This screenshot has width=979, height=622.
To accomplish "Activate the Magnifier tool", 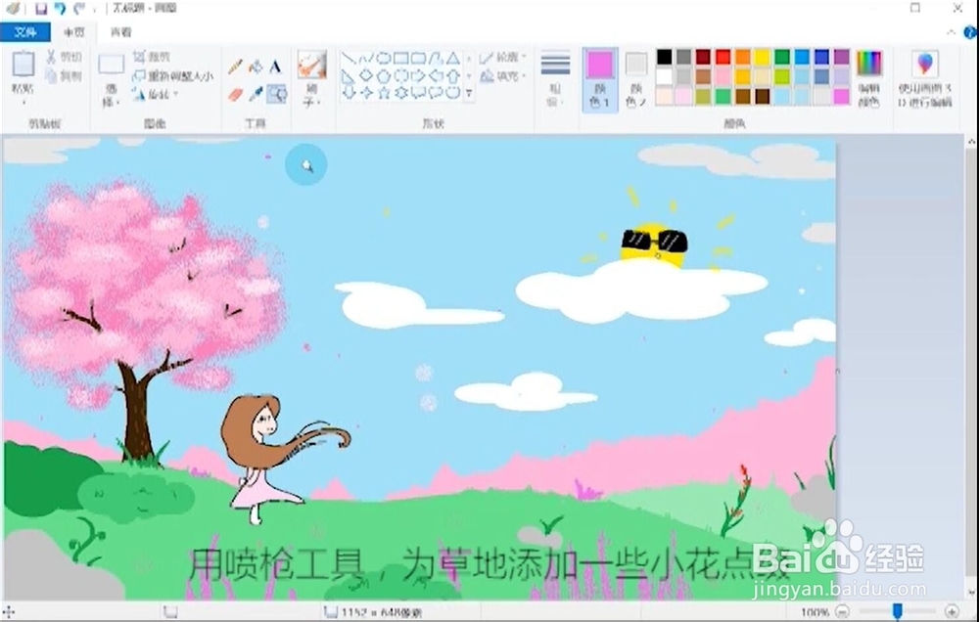I will click(x=277, y=94).
